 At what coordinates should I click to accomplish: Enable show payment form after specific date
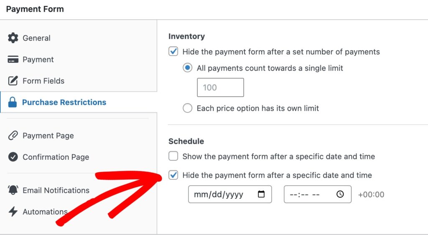coord(173,156)
